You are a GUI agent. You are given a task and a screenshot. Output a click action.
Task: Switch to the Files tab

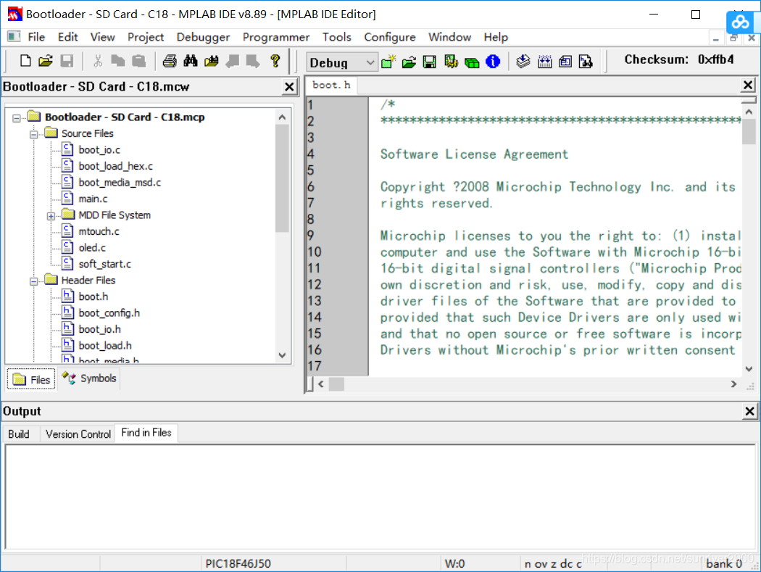click(x=32, y=379)
